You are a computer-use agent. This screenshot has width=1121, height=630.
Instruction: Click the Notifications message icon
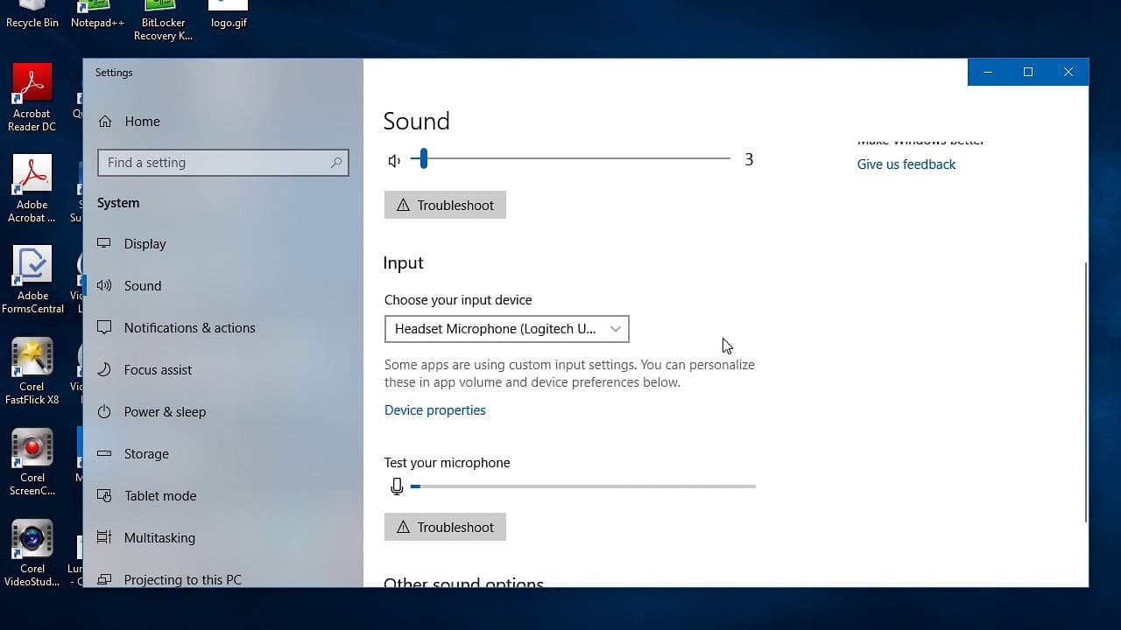[104, 327]
